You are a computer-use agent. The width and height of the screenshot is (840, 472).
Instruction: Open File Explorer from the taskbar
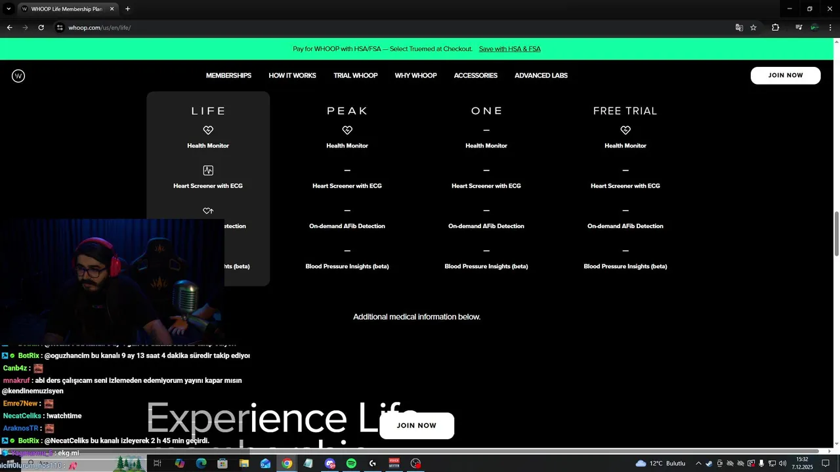[244, 463]
